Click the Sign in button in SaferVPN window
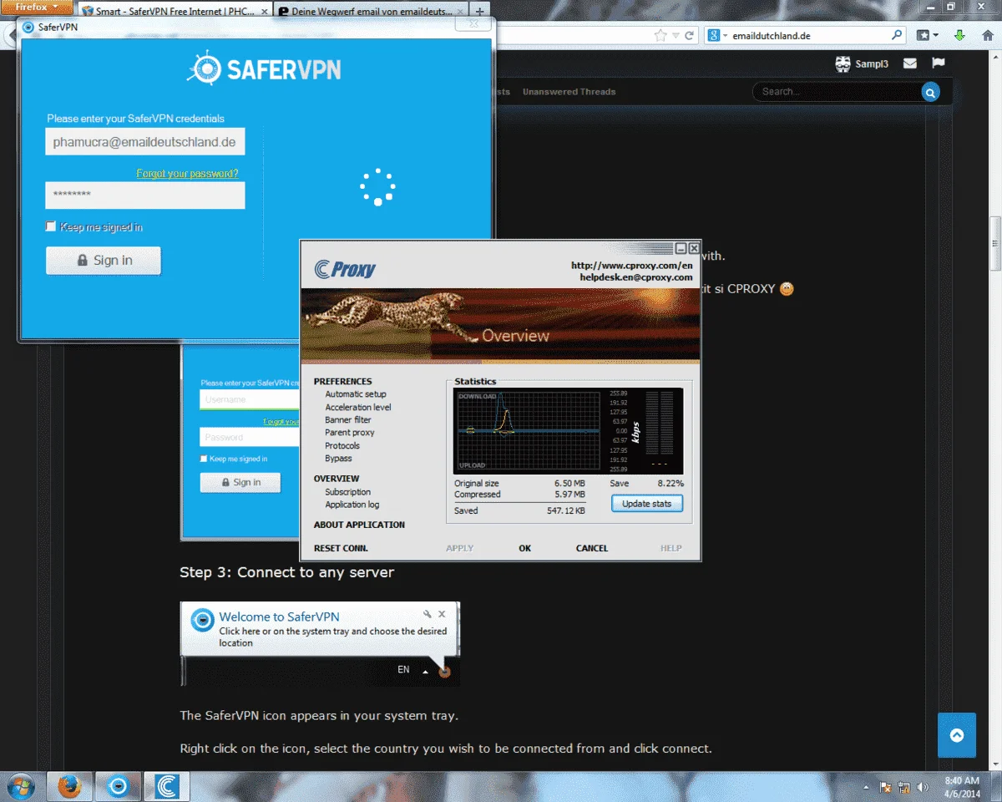 pyautogui.click(x=104, y=261)
